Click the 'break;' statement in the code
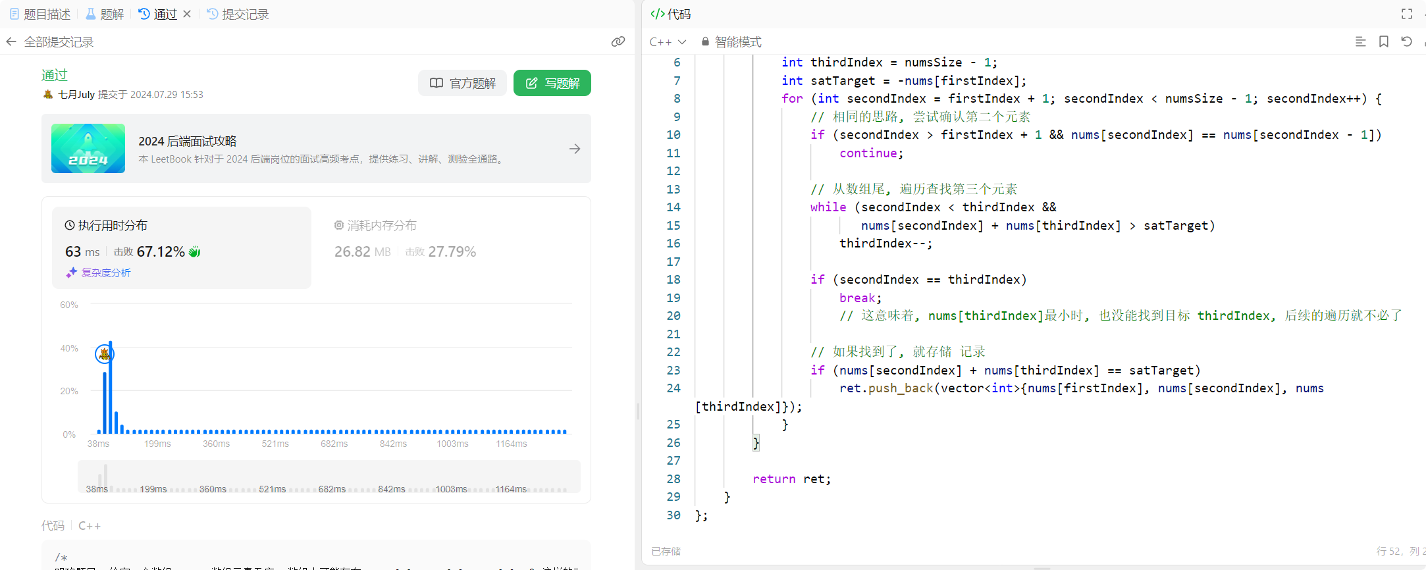This screenshot has width=1426, height=570. tap(860, 298)
